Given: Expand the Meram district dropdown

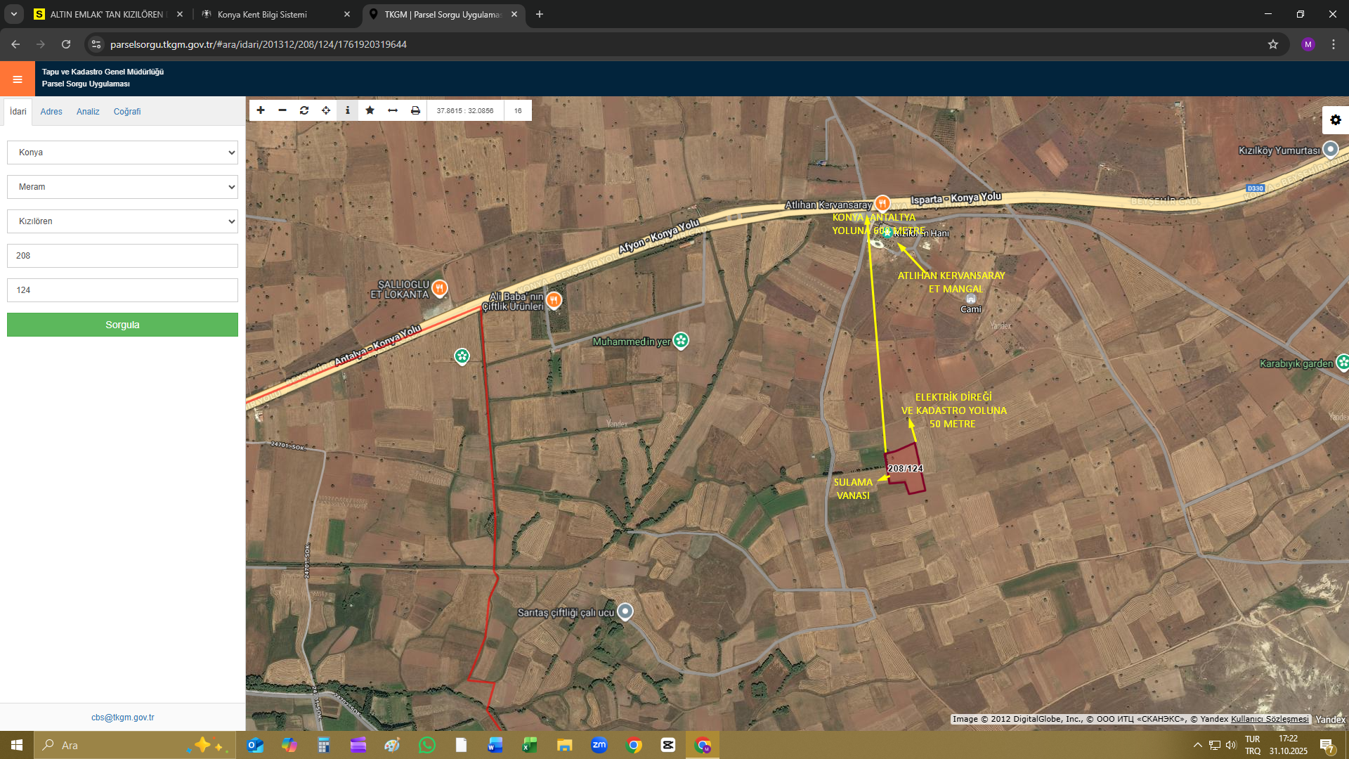Looking at the screenshot, I should tap(122, 187).
